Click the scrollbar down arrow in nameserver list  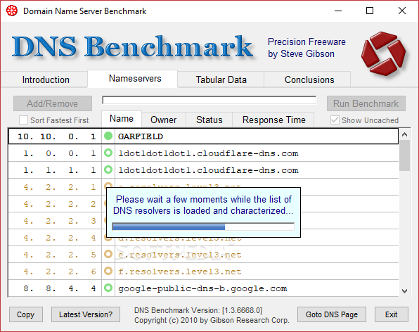(404, 290)
